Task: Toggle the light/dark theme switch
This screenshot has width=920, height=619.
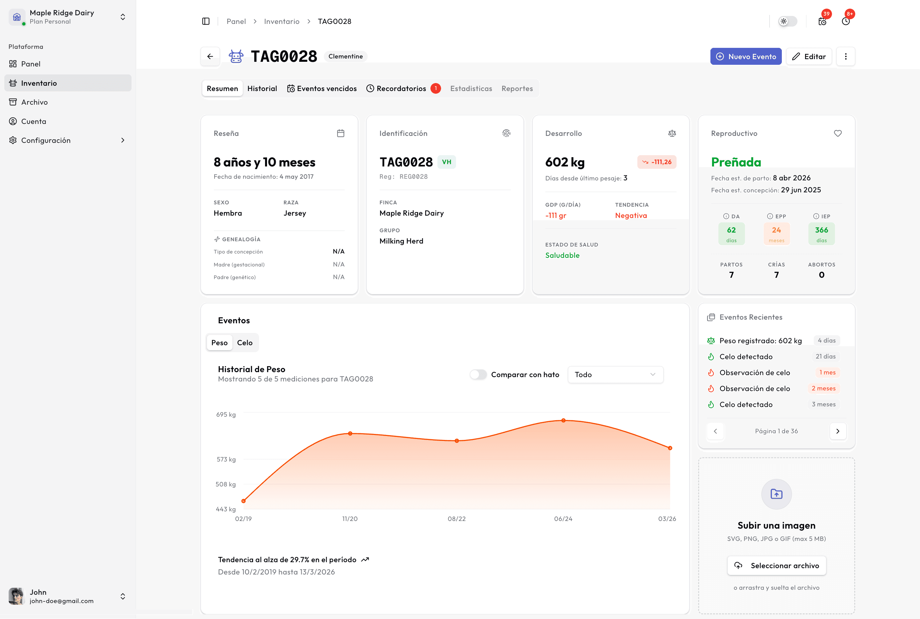Action: [x=787, y=21]
